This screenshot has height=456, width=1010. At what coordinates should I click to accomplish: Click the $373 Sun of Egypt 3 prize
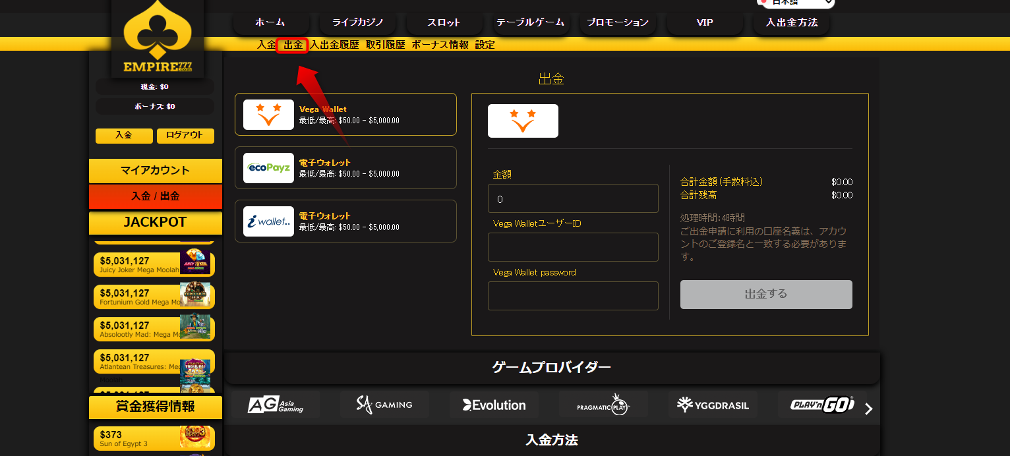tap(111, 435)
